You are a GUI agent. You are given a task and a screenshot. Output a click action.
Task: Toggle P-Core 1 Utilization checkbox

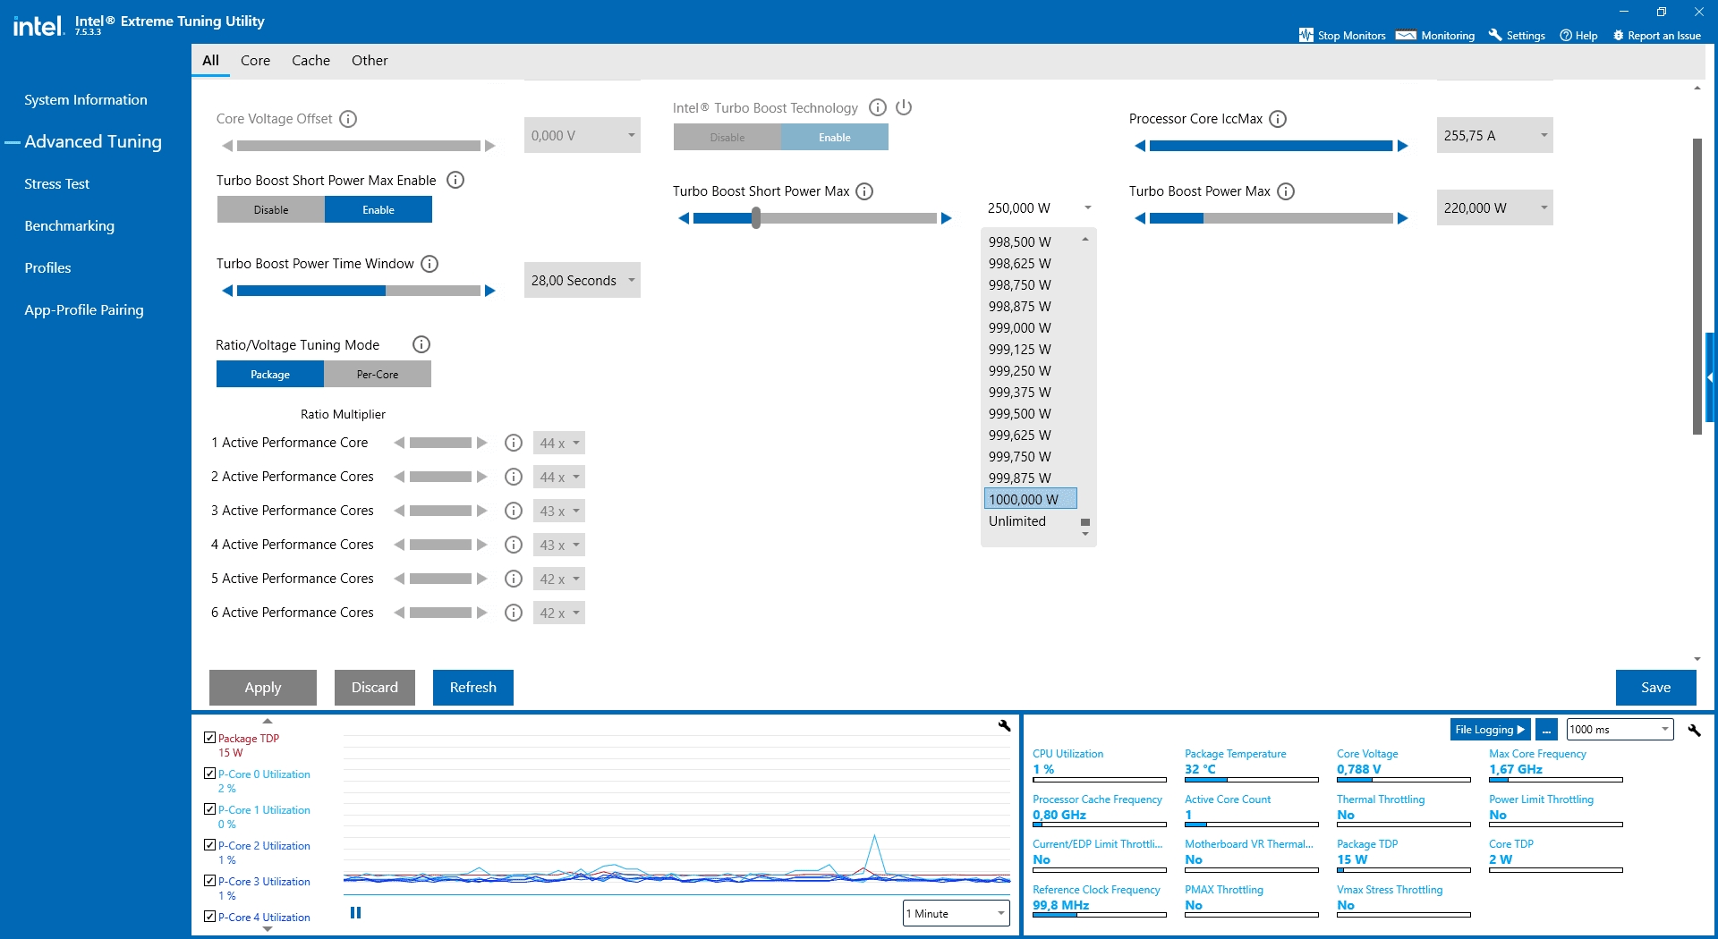210,809
